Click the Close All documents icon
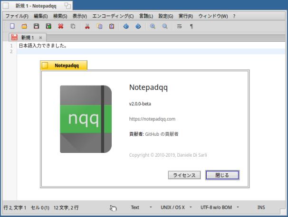Viewport: 288px width, 217px height. pyautogui.click(x=73, y=26)
